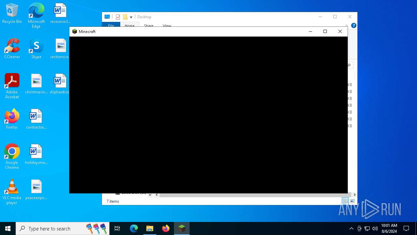
Task: Switch to details view in File Explorer status bar
Action: pyautogui.click(x=345, y=201)
